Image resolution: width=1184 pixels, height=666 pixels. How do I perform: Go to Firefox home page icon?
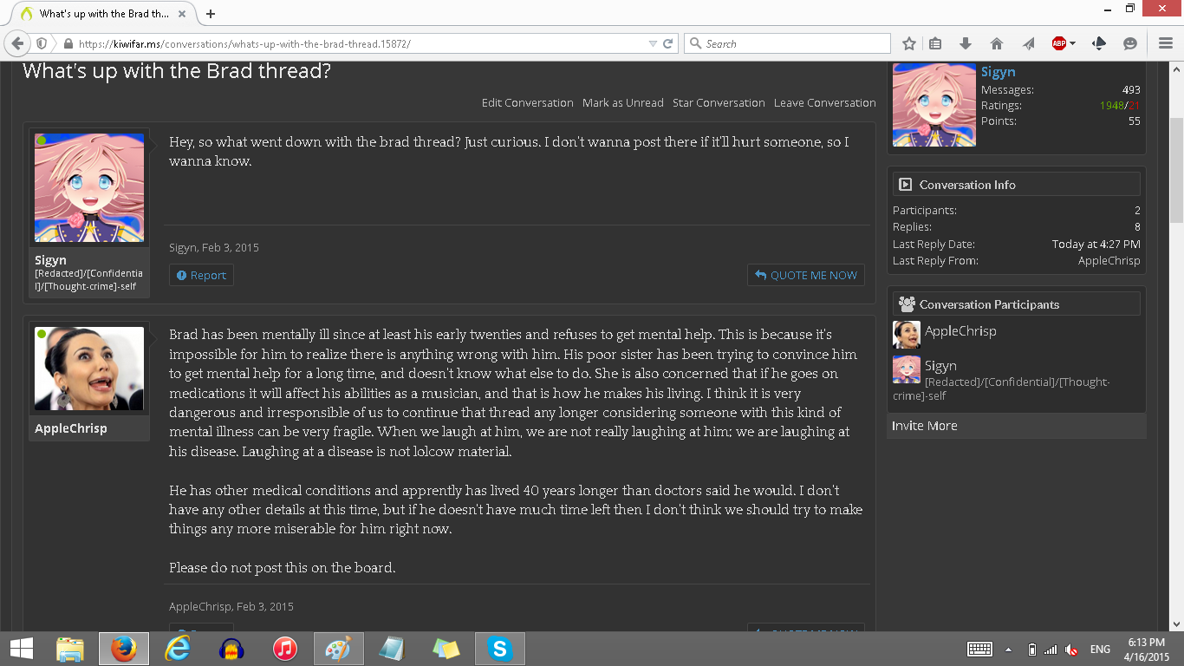pos(997,43)
